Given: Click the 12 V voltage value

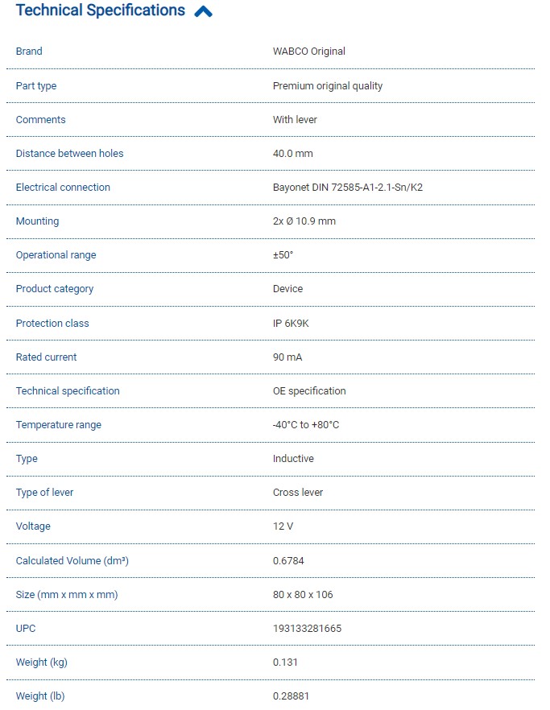Looking at the screenshot, I should (x=283, y=526).
